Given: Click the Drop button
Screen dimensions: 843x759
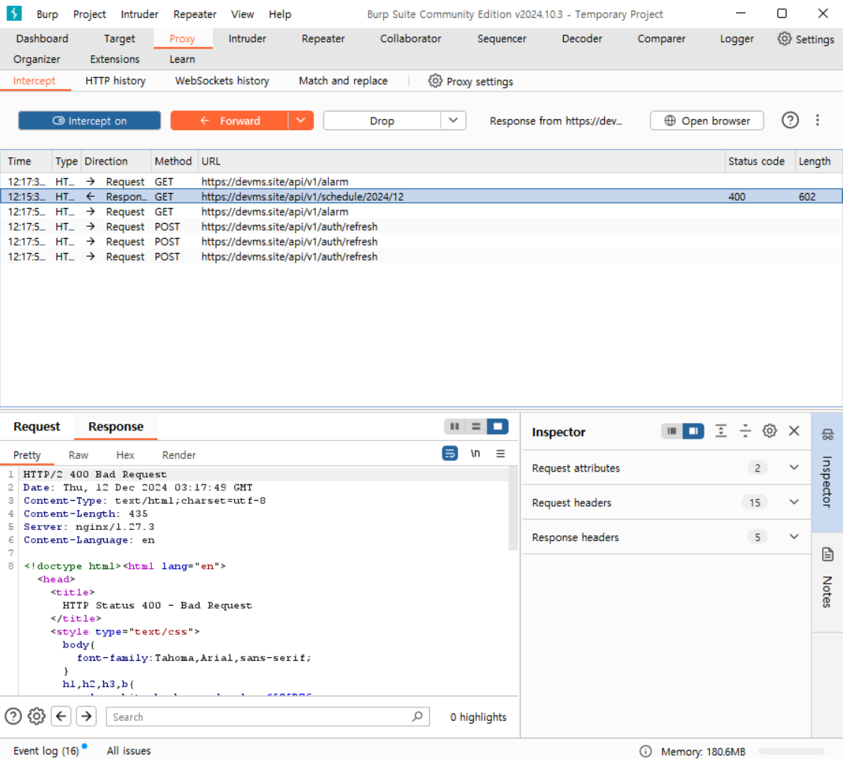Looking at the screenshot, I should (x=383, y=121).
